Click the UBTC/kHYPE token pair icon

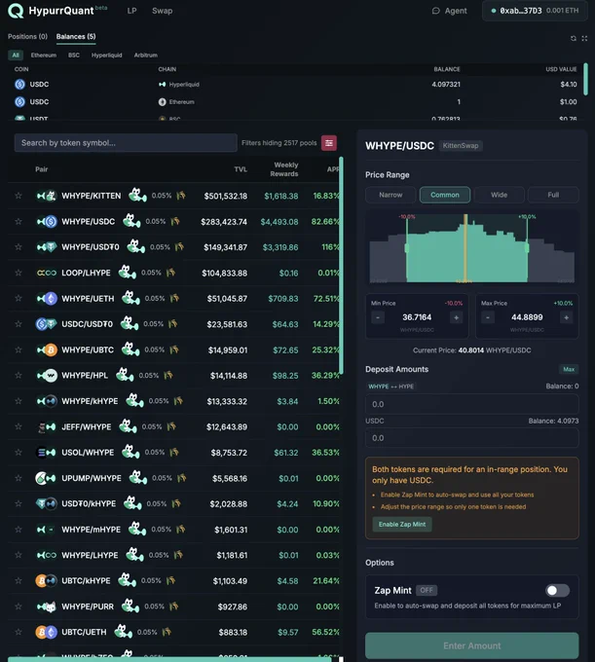click(x=47, y=580)
